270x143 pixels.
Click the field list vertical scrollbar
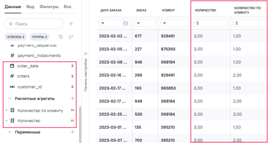click(80, 124)
